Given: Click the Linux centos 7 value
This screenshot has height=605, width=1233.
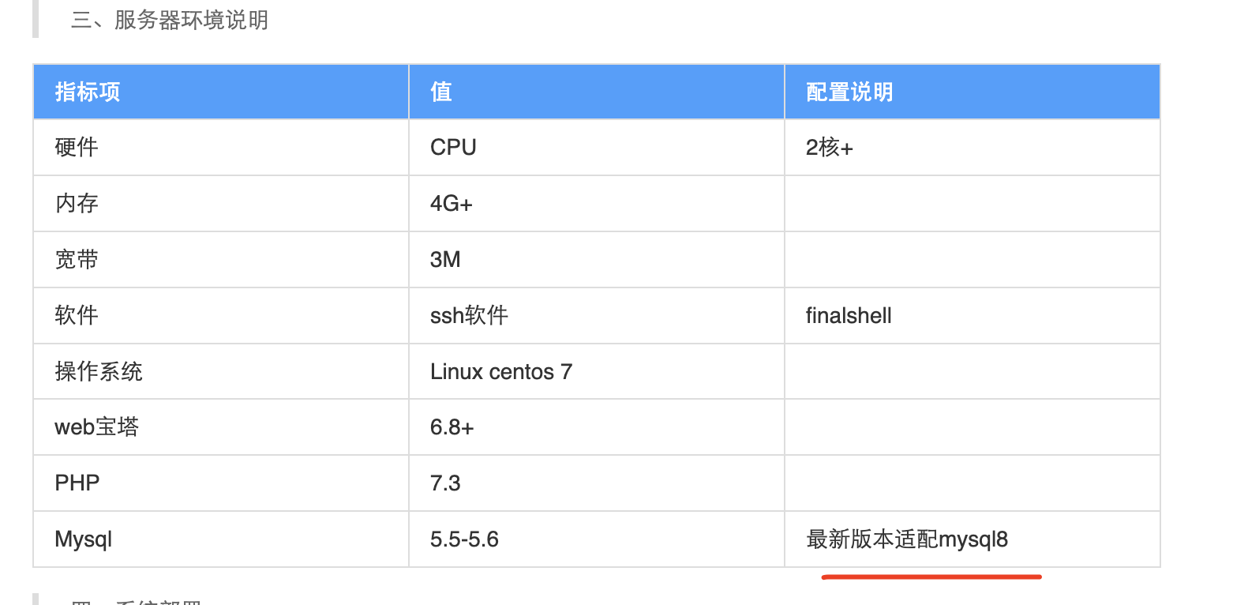Looking at the screenshot, I should tap(501, 372).
